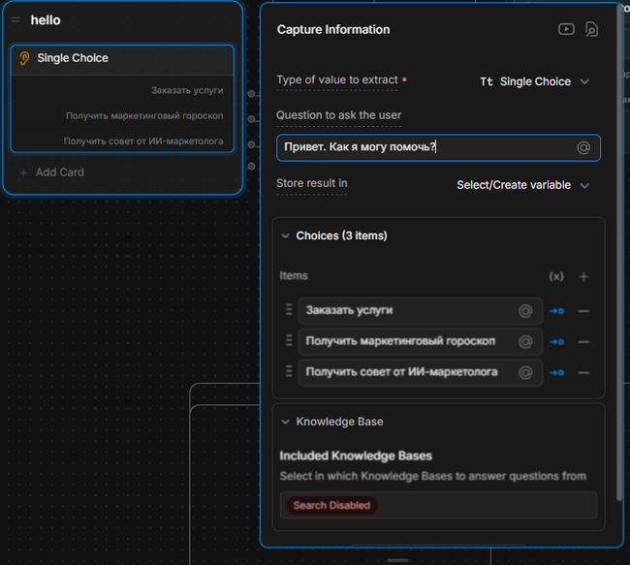Screen dimensions: 630x565
Task: Click the question text input field
Action: (425, 147)
